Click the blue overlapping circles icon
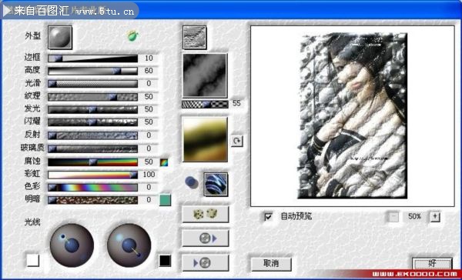This screenshot has height=280, width=462. (192, 182)
